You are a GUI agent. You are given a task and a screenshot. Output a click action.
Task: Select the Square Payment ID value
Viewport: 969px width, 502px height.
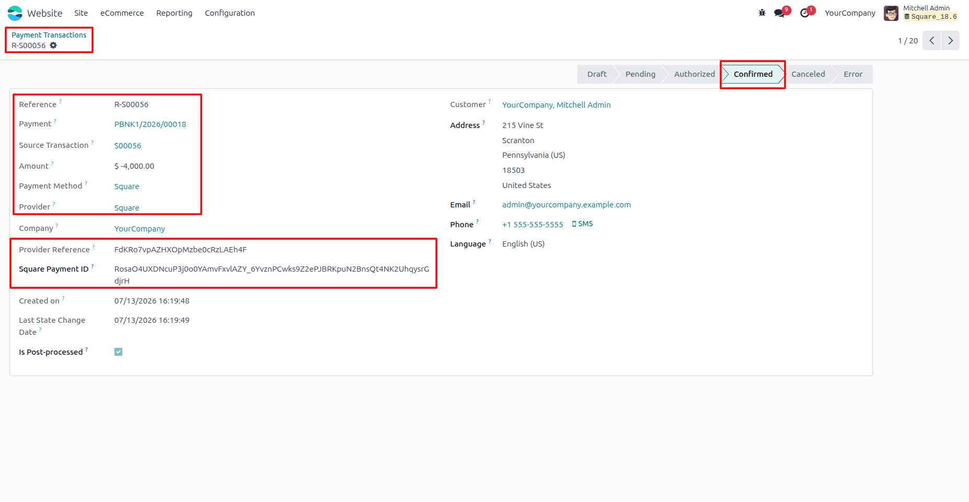(272, 275)
